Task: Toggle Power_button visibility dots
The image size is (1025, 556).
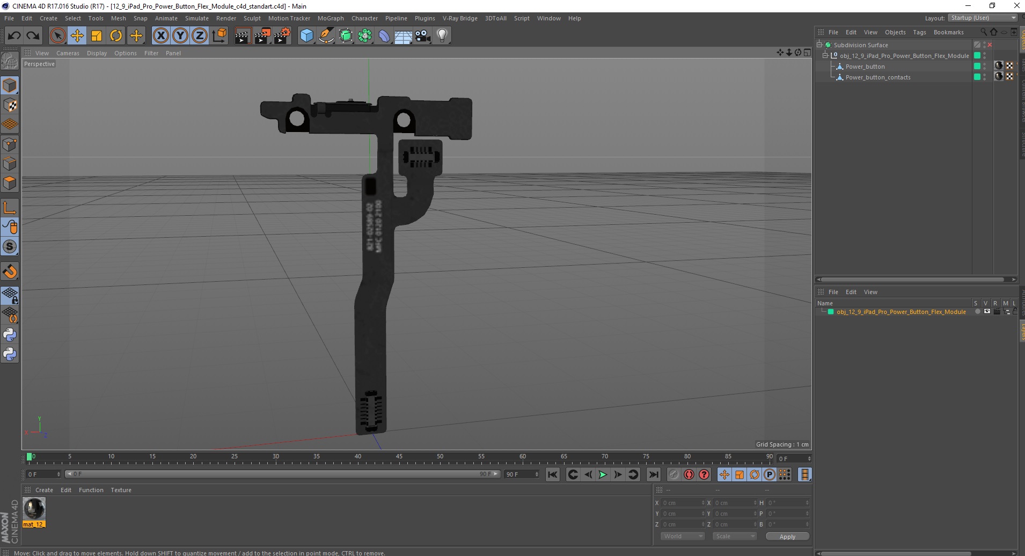Action: [984, 67]
